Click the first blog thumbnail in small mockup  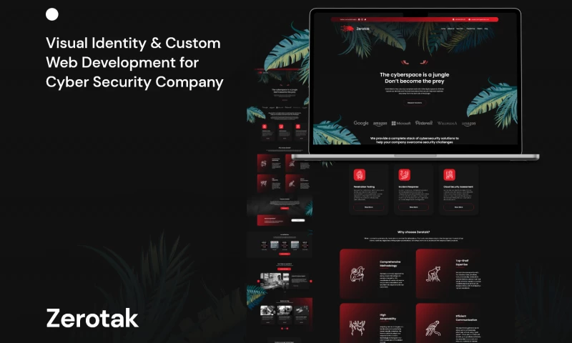(267, 311)
